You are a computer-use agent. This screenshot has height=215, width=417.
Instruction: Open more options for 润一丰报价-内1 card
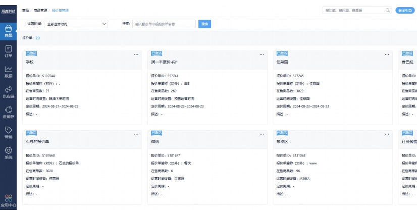coord(262,55)
